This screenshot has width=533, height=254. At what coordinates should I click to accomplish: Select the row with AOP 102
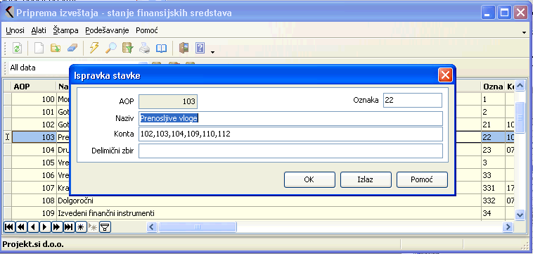click(x=34, y=125)
